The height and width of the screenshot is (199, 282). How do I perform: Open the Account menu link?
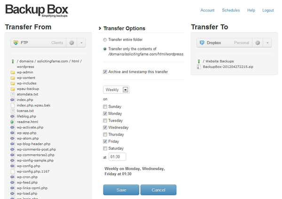coord(208,10)
